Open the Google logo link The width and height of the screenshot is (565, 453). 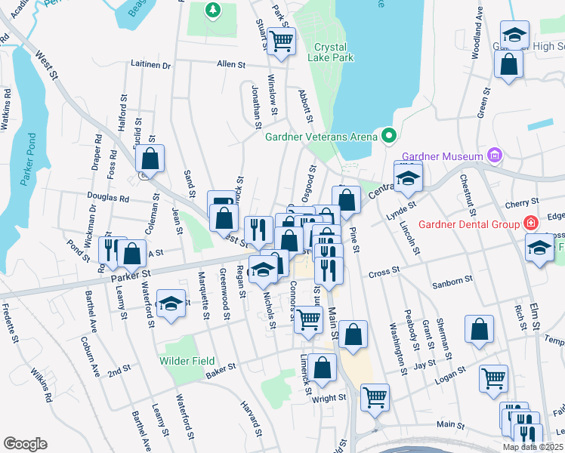pos(25,444)
